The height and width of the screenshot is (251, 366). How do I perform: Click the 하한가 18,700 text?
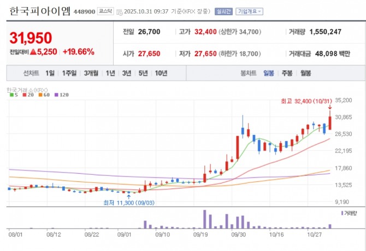tap(240, 54)
